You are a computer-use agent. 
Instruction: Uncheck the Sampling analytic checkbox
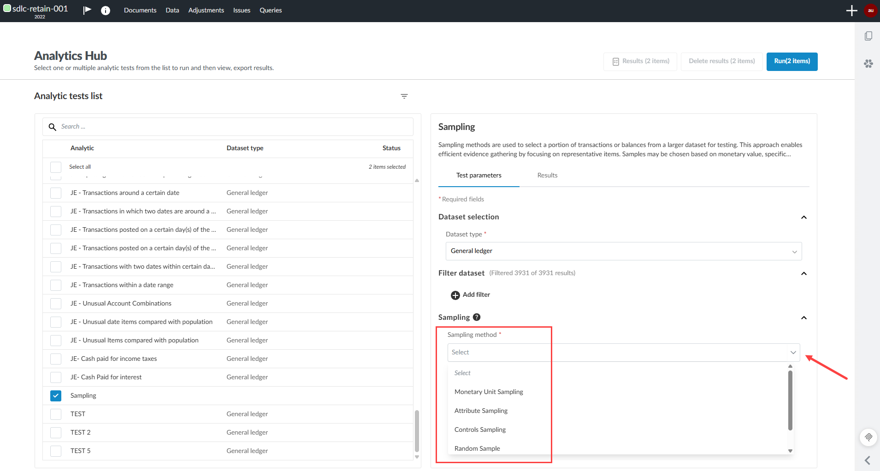56,395
